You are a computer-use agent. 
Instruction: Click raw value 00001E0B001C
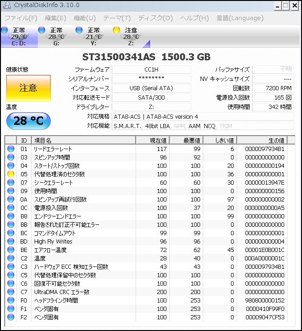point(265,250)
